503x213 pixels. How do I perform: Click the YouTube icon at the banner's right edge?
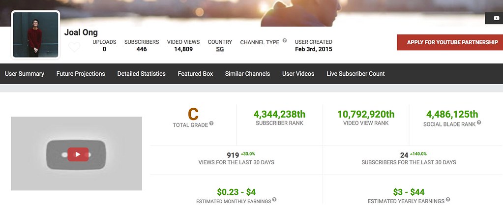click(x=497, y=18)
